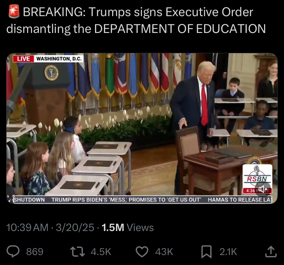Click the scrolling news ticker bar
284x265 pixels.
143,199
